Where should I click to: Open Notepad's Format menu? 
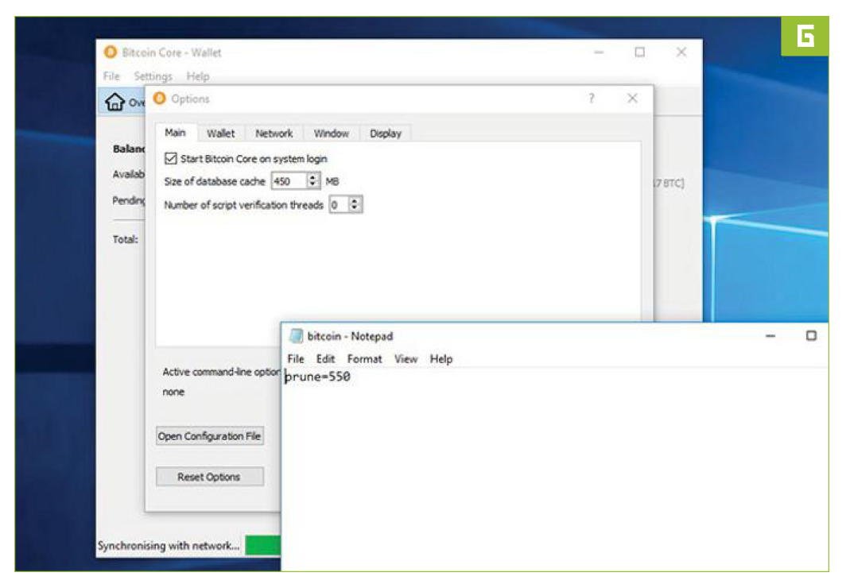[x=366, y=358]
